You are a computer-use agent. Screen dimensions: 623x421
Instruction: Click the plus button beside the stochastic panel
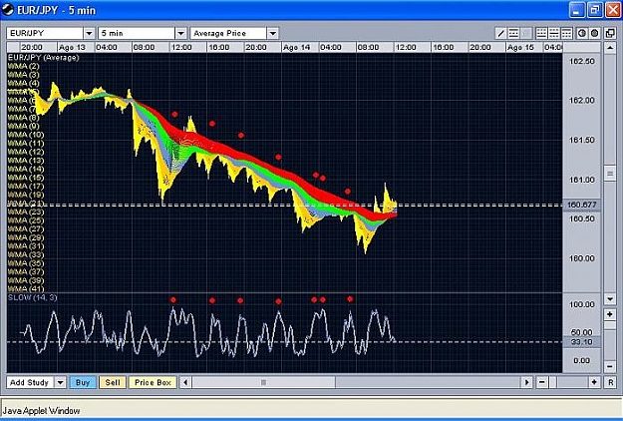[610, 314]
